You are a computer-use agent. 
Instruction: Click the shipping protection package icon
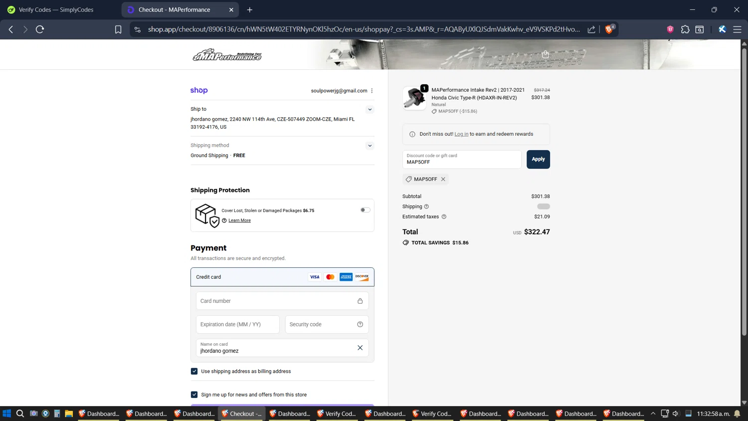pyautogui.click(x=207, y=215)
